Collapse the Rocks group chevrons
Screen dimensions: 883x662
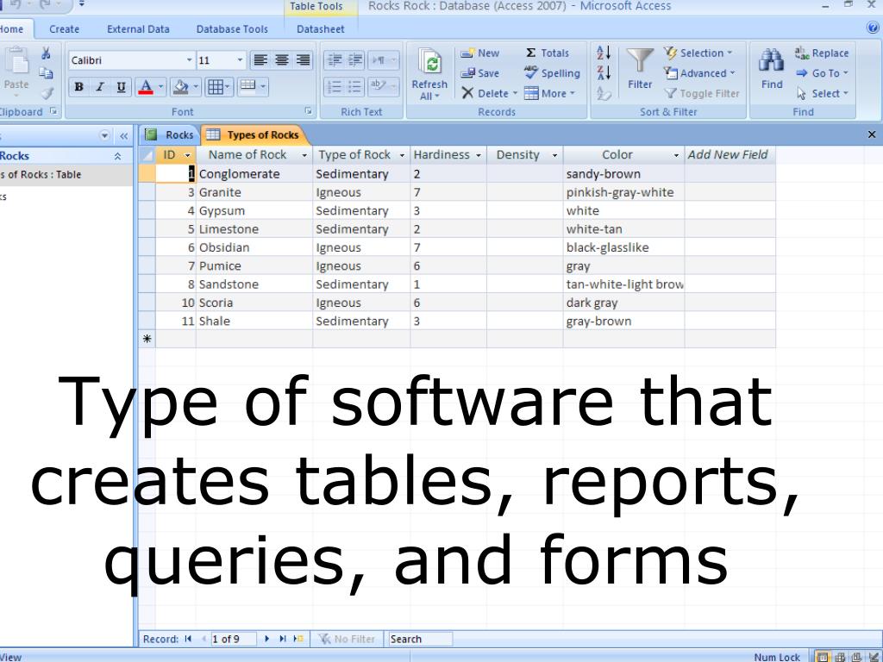pyautogui.click(x=117, y=156)
